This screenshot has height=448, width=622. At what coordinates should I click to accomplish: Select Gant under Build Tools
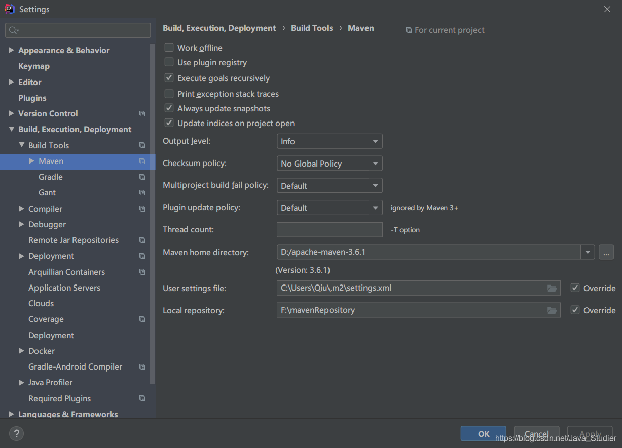47,192
